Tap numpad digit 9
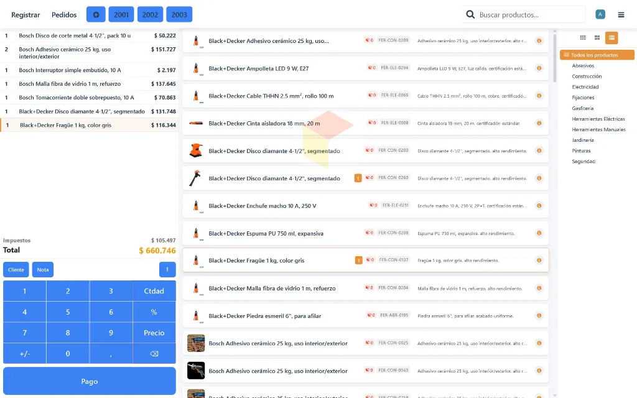This screenshot has height=398, width=637. [x=111, y=333]
